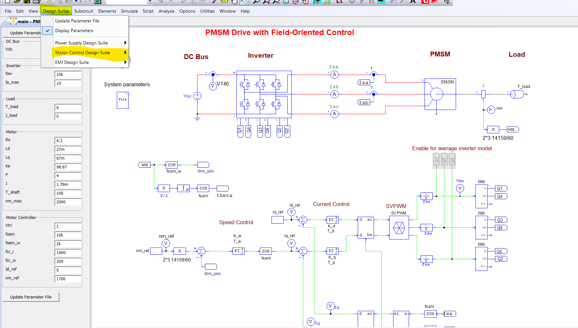Select the V146 voltmeter probe
Image resolution: width=578 pixels, height=328 pixels.
(212, 86)
